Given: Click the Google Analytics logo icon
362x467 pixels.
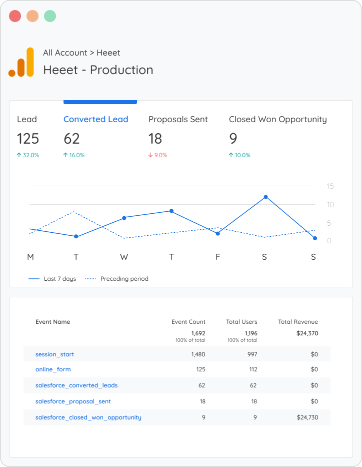Looking at the screenshot, I should pyautogui.click(x=22, y=62).
